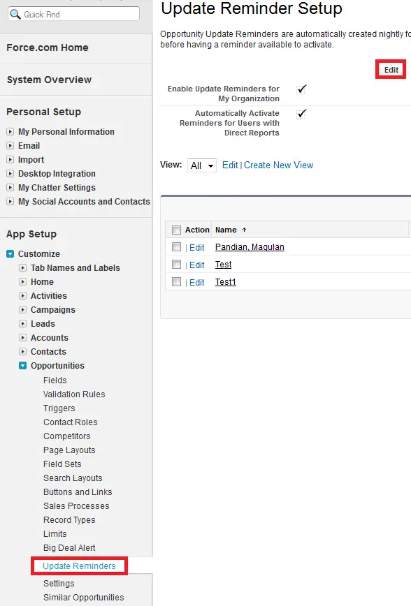Open the Big Deal Alert menu item
The height and width of the screenshot is (606, 411).
[x=69, y=547]
